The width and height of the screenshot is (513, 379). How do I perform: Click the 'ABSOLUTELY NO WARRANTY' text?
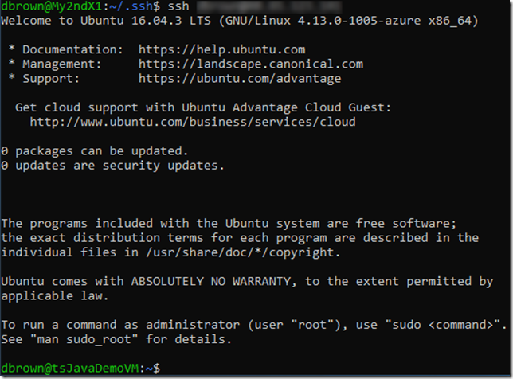click(x=211, y=281)
